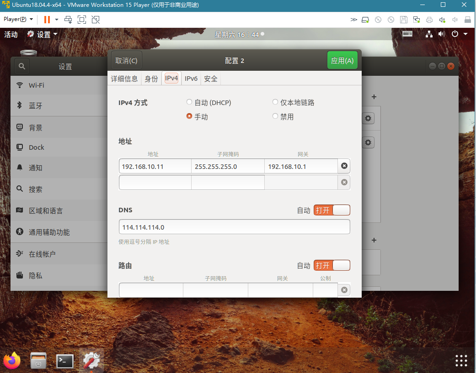Delete the 192.168.10.11 address row

(x=344, y=166)
